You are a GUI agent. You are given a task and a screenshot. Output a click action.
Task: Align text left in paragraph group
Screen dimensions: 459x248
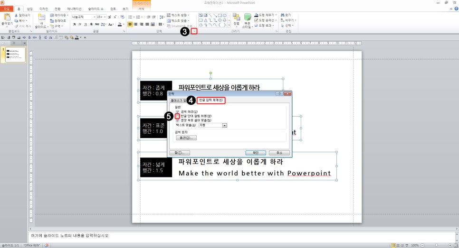tap(130, 24)
